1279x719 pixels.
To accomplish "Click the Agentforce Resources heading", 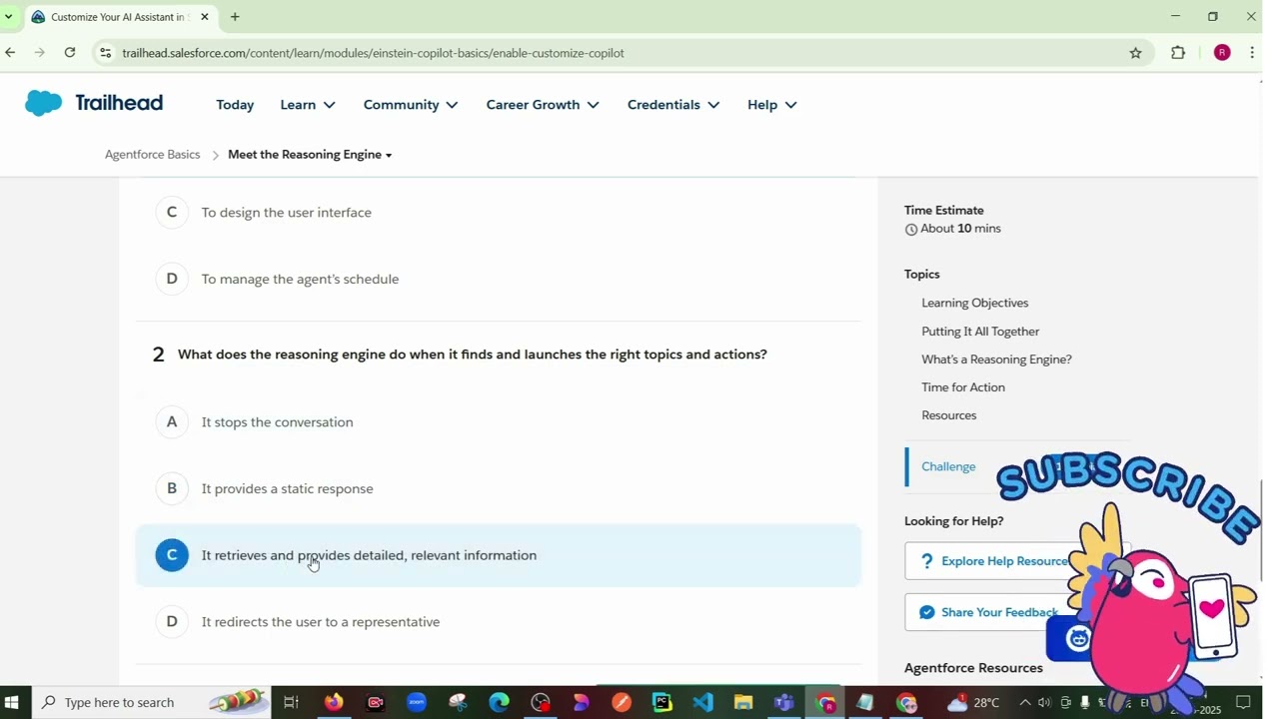I will point(973,668).
